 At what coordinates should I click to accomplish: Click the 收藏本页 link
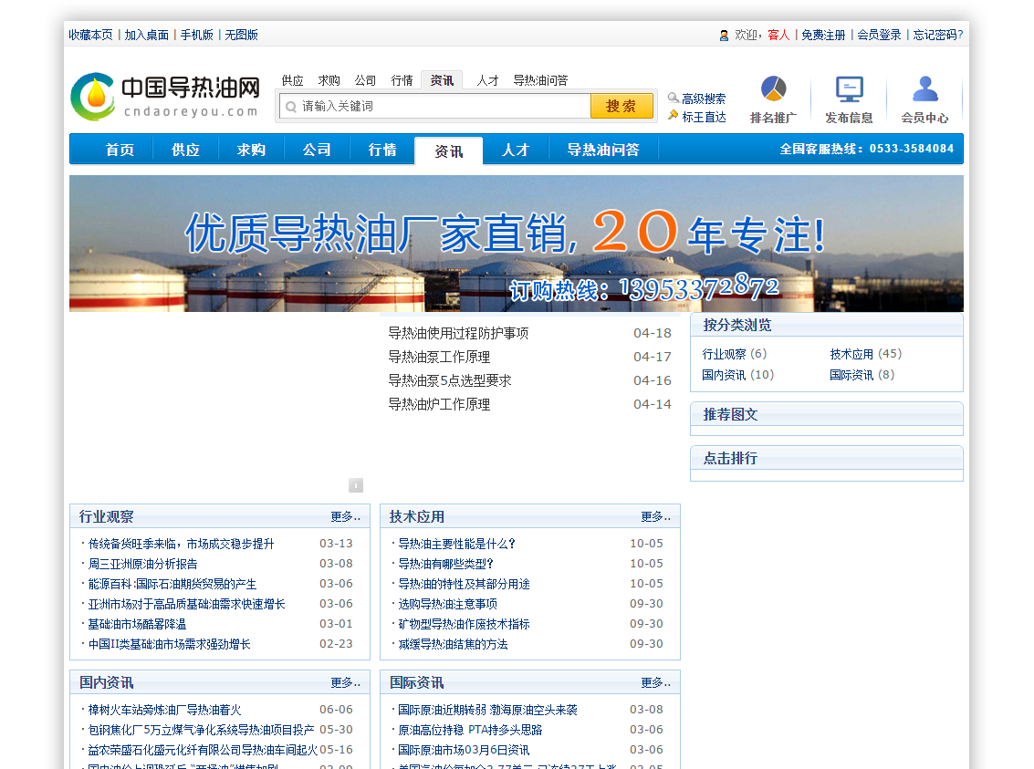91,35
